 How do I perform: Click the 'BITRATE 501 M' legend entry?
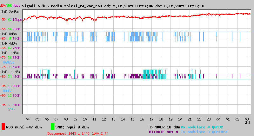pos(164,132)
